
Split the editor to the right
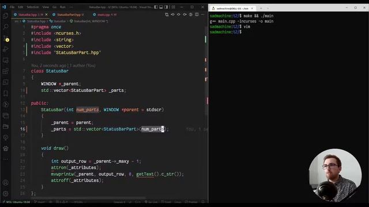tap(197, 14)
